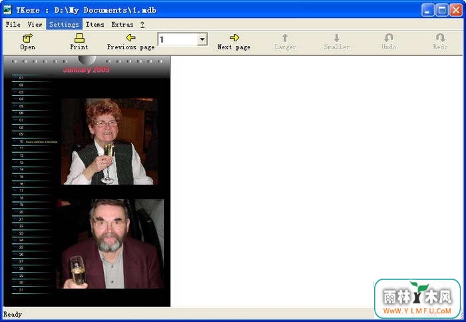Click calendar day row 10 with note

click(35, 141)
